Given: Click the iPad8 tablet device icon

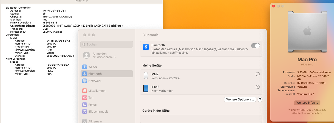Looking at the screenshot, I should tap(146, 88).
